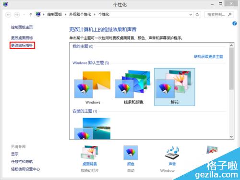240x180 pixels.
Task: Click the 颜色 text link
Action: [x=131, y=164]
